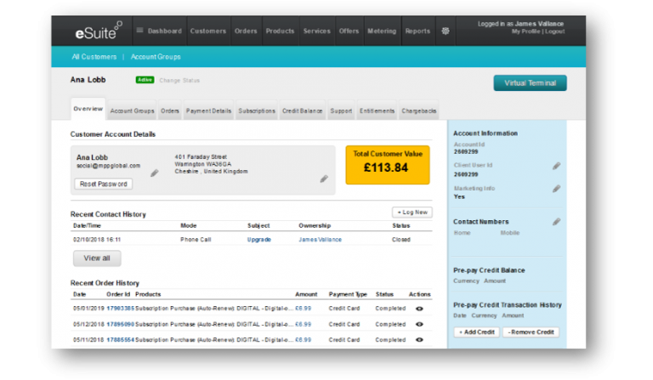Edit the 401 Faraday Street address pencil

tap(324, 179)
